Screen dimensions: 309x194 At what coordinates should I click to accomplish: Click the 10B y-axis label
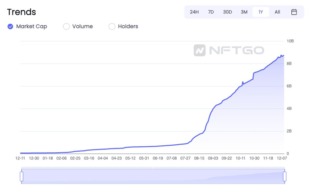point(290,41)
